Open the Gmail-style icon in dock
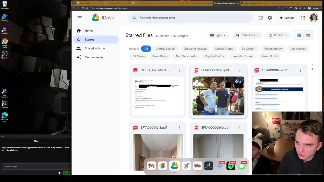This screenshot has height=182, width=324. (151, 166)
